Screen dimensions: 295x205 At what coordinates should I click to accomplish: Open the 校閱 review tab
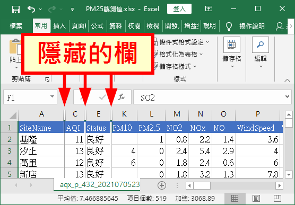[x=134, y=26]
